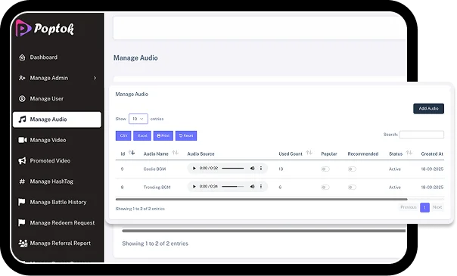Sort by Status column arrows

(x=409, y=153)
